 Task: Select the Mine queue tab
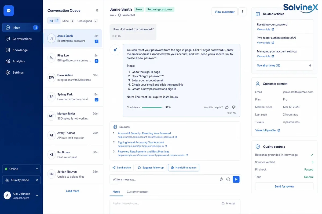pyautogui.click(x=68, y=21)
